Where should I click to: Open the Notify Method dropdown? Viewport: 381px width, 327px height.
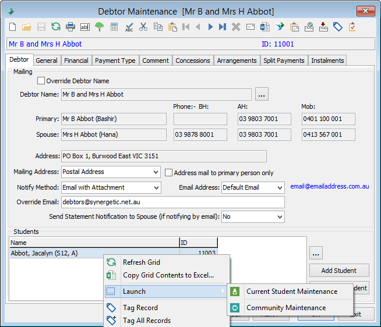[156, 188]
